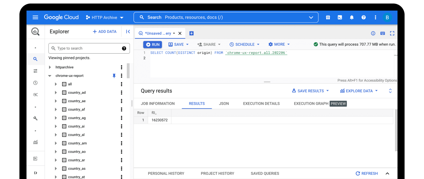This screenshot has height=179, width=424.
Task: Unpin the chrome-ux-report project
Action: click(x=114, y=76)
